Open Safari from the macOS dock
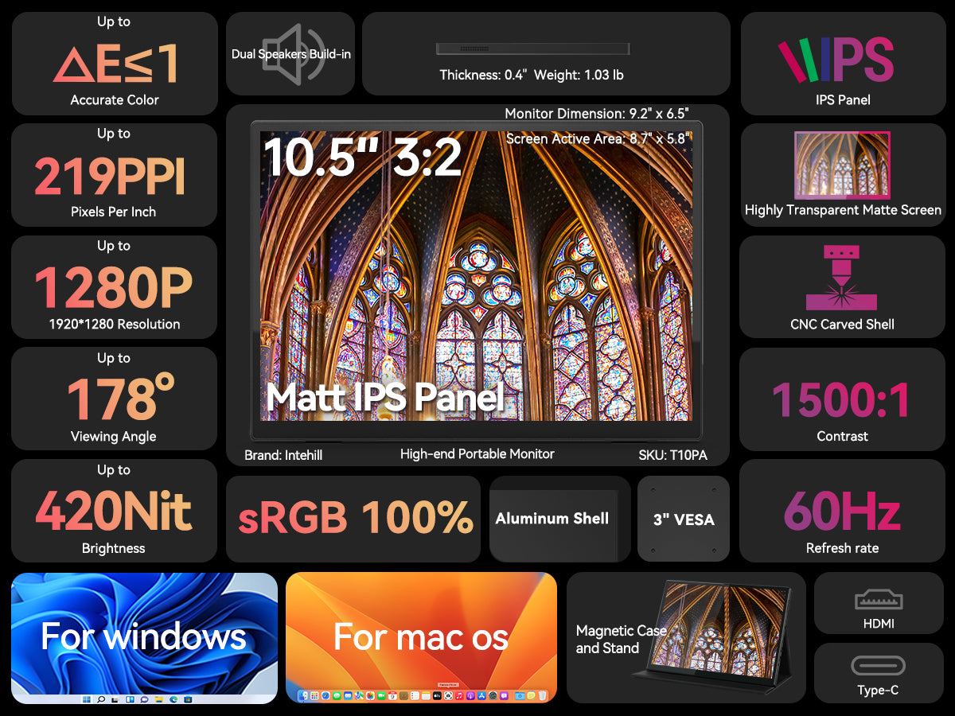 point(325,695)
